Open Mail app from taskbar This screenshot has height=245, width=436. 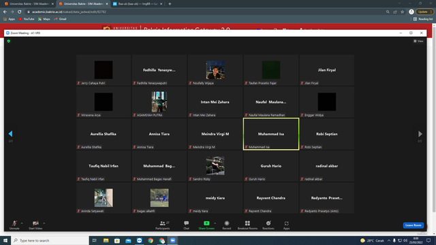[128, 240]
